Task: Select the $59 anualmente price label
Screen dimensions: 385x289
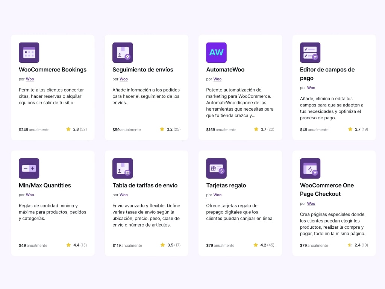Action: [x=126, y=129]
